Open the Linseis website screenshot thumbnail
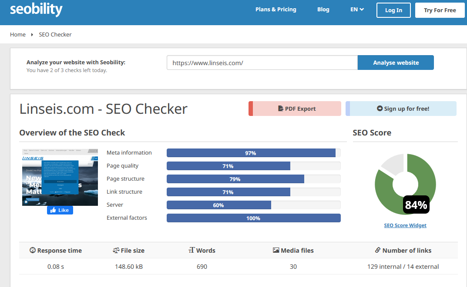467x287 pixels. point(60,178)
